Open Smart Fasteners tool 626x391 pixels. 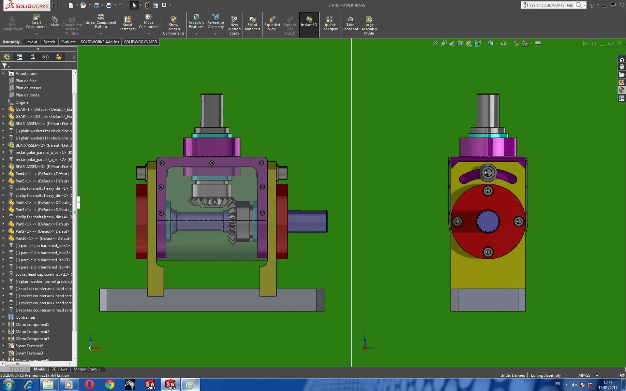[x=127, y=23]
